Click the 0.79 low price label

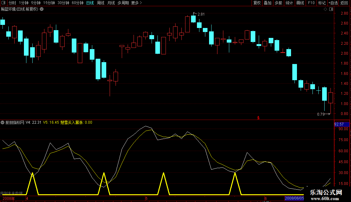point(321,114)
